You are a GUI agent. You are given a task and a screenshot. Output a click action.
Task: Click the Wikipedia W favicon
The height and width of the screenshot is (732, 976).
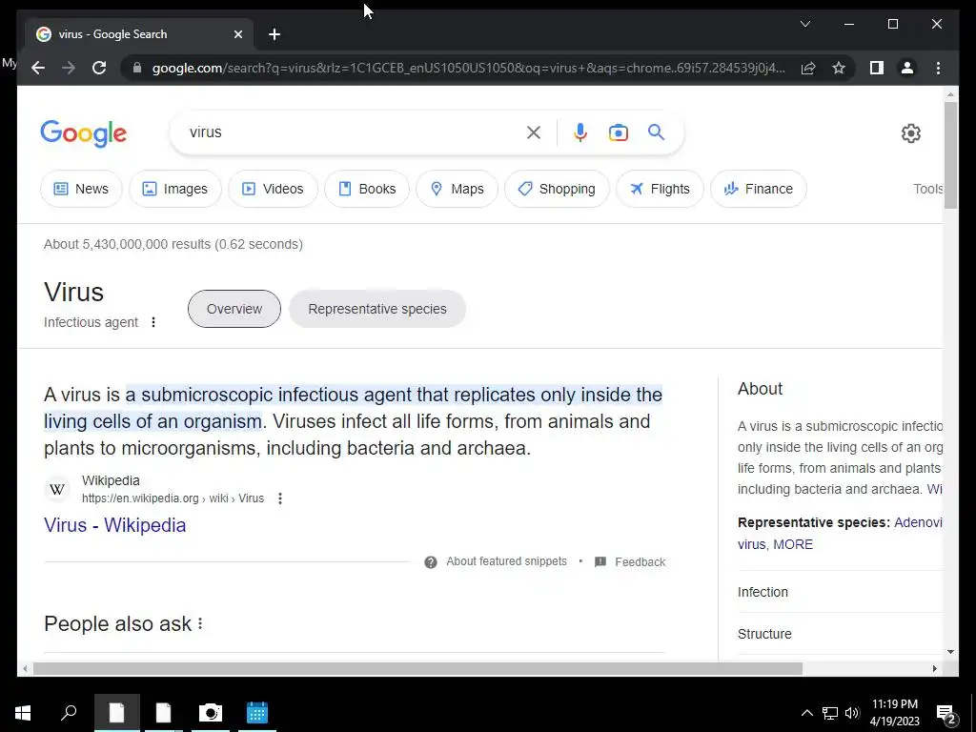pyautogui.click(x=57, y=489)
